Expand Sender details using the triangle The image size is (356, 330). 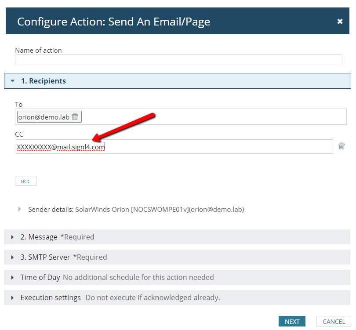(x=19, y=209)
